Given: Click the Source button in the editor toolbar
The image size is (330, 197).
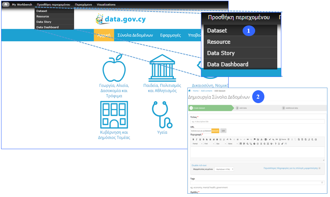Looking at the screenshot, I should click(282, 140).
